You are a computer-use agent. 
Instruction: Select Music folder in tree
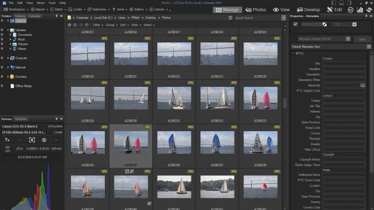pos(21,39)
